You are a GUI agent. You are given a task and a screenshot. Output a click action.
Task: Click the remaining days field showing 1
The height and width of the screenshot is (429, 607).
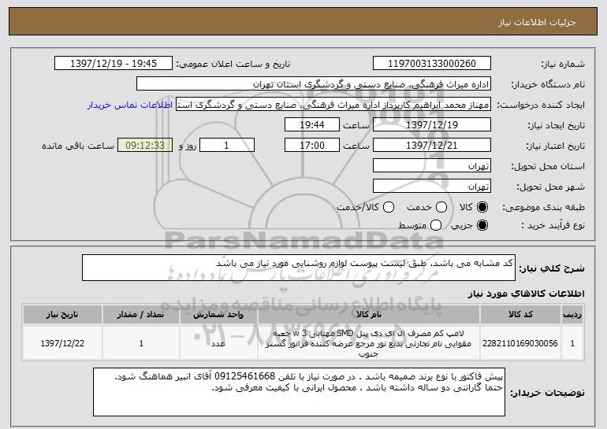pos(227,146)
